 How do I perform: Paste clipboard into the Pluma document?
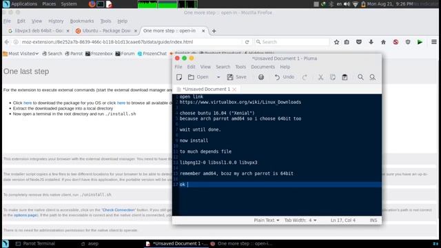[345, 77]
